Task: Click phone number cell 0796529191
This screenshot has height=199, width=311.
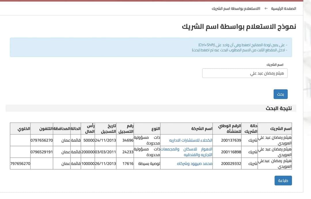Action: [42, 152]
